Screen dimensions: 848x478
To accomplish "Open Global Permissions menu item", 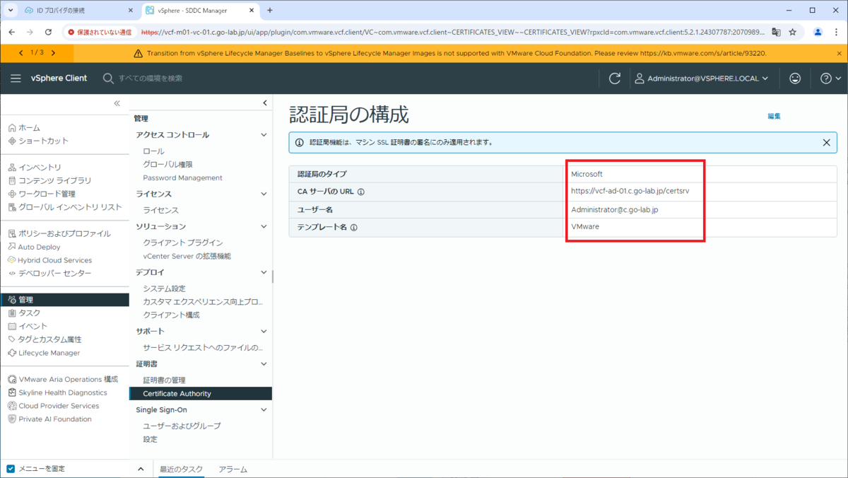I will pos(167,164).
